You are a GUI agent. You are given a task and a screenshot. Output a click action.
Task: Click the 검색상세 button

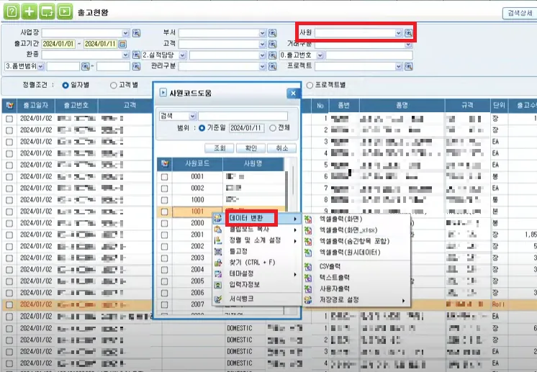[x=520, y=13]
